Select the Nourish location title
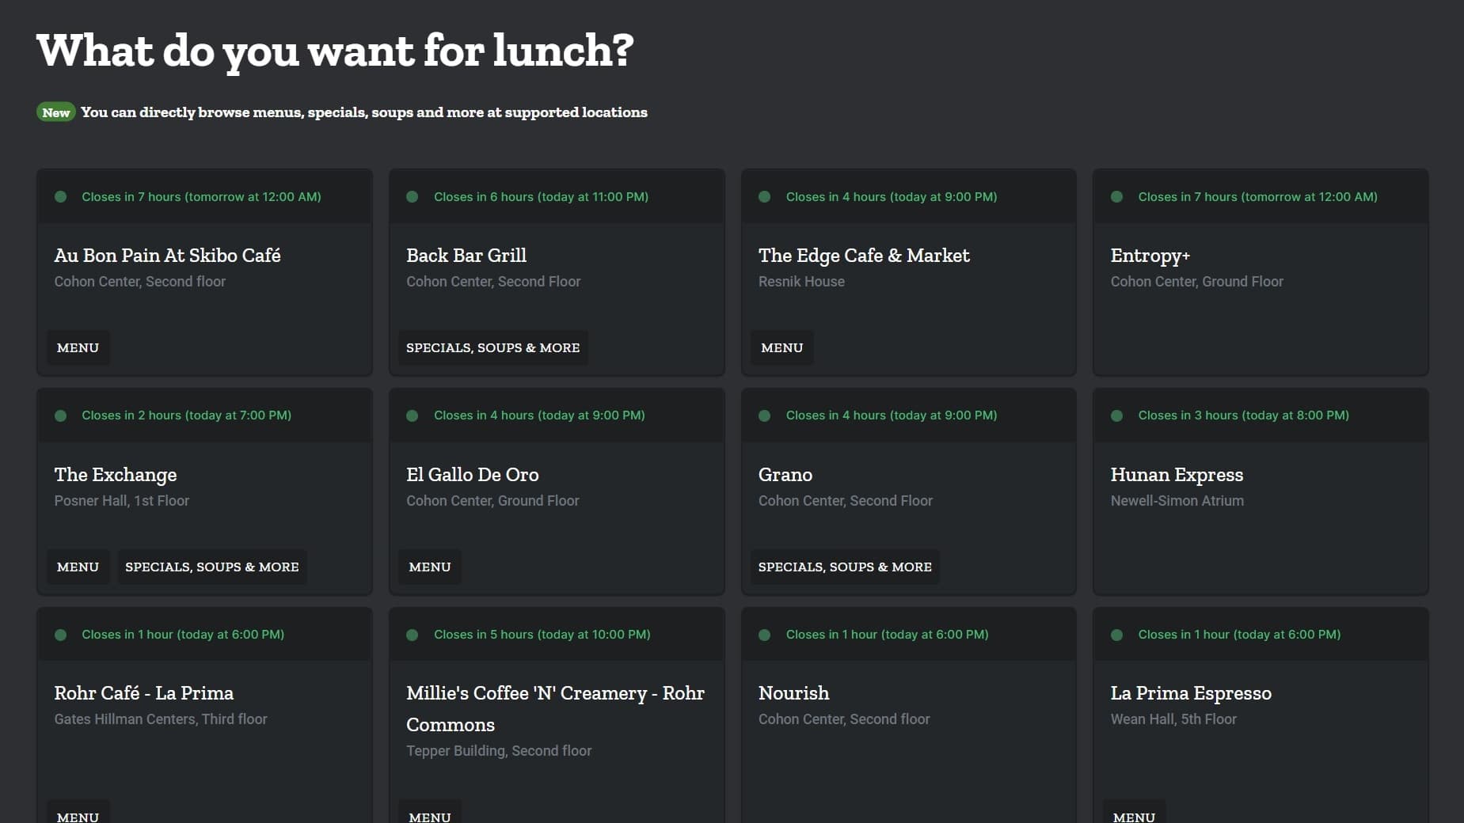The height and width of the screenshot is (823, 1464). pyautogui.click(x=793, y=693)
